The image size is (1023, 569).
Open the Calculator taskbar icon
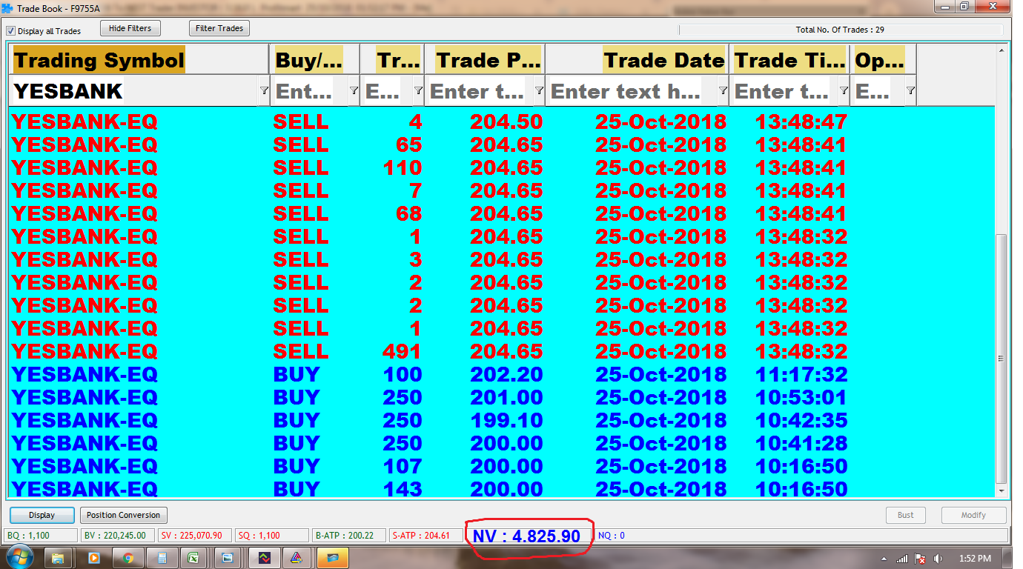(161, 558)
